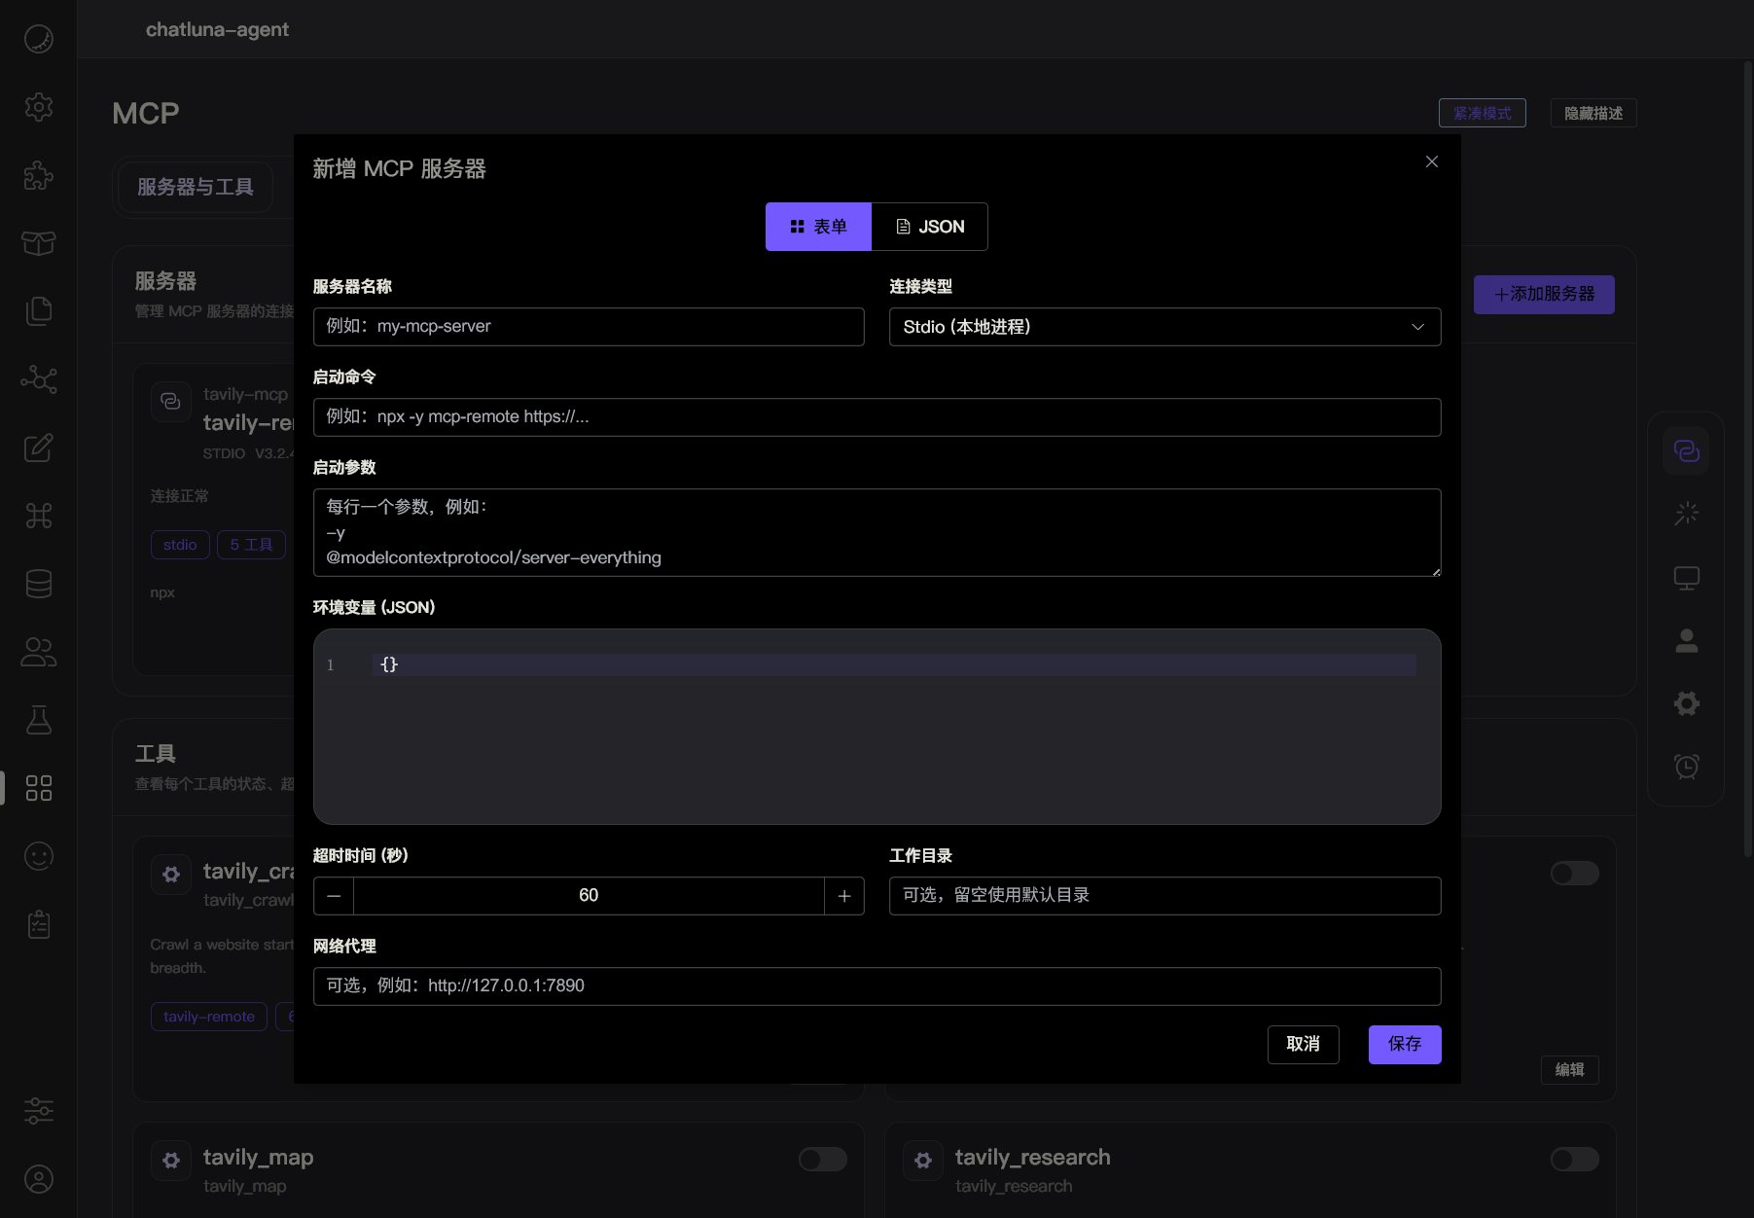Screen dimensions: 1754x1218
Task: Increase timeout with the plus stepper
Action: pyautogui.click(x=843, y=895)
